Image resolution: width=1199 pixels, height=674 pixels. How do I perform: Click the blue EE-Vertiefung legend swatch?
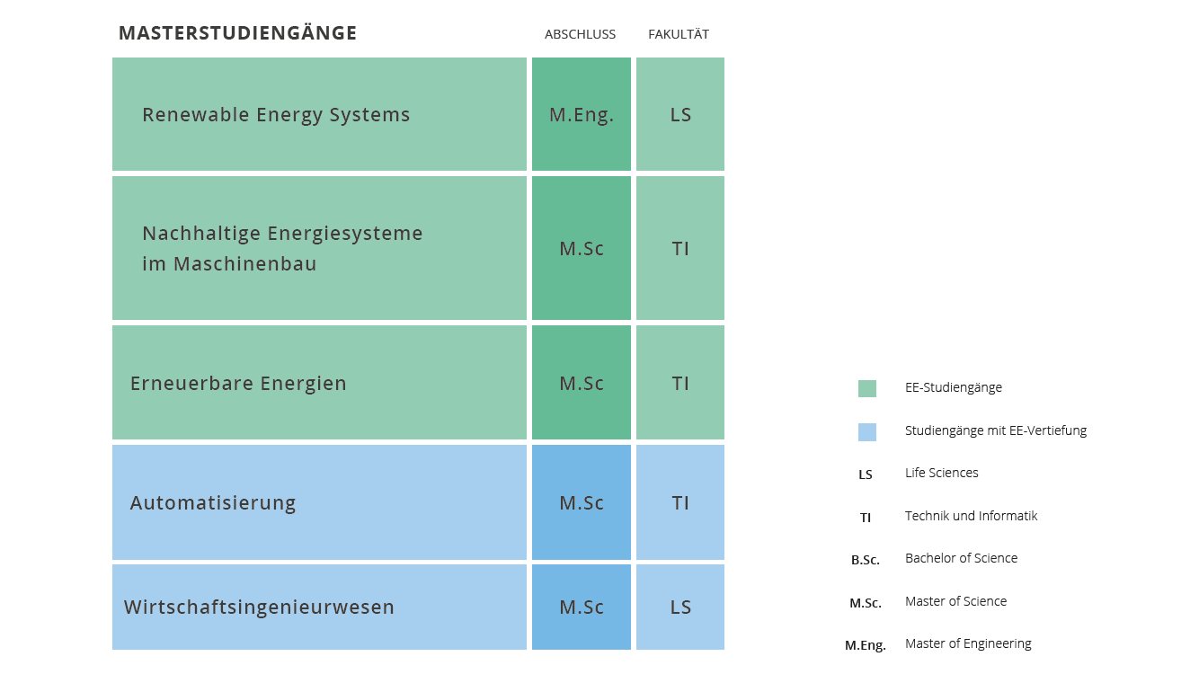point(866,431)
